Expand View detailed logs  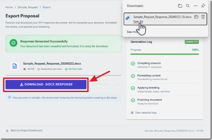(146, 112)
